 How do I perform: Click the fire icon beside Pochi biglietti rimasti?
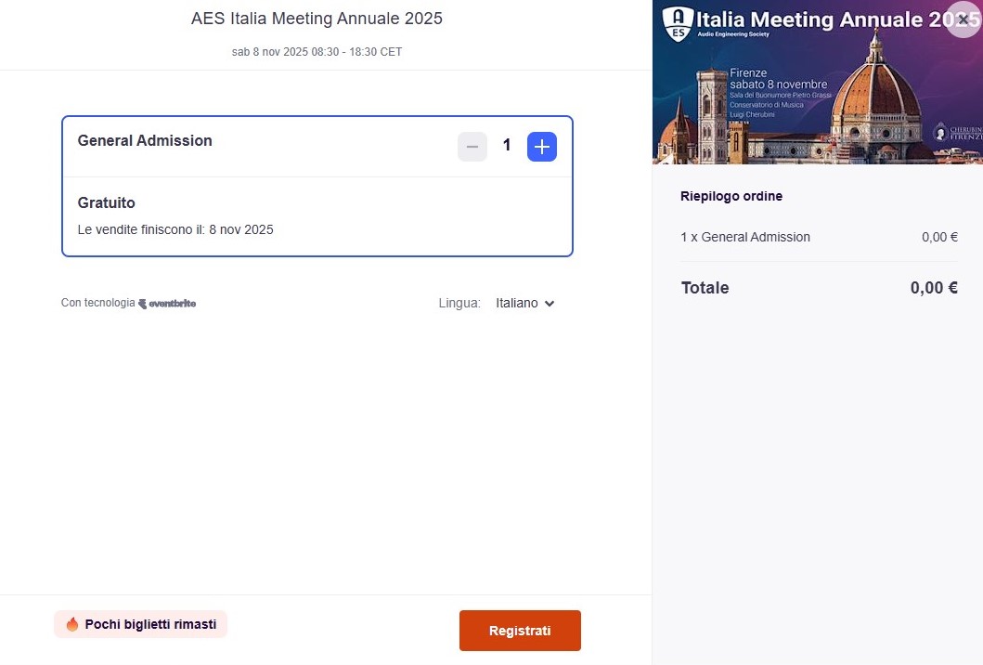[x=72, y=625]
